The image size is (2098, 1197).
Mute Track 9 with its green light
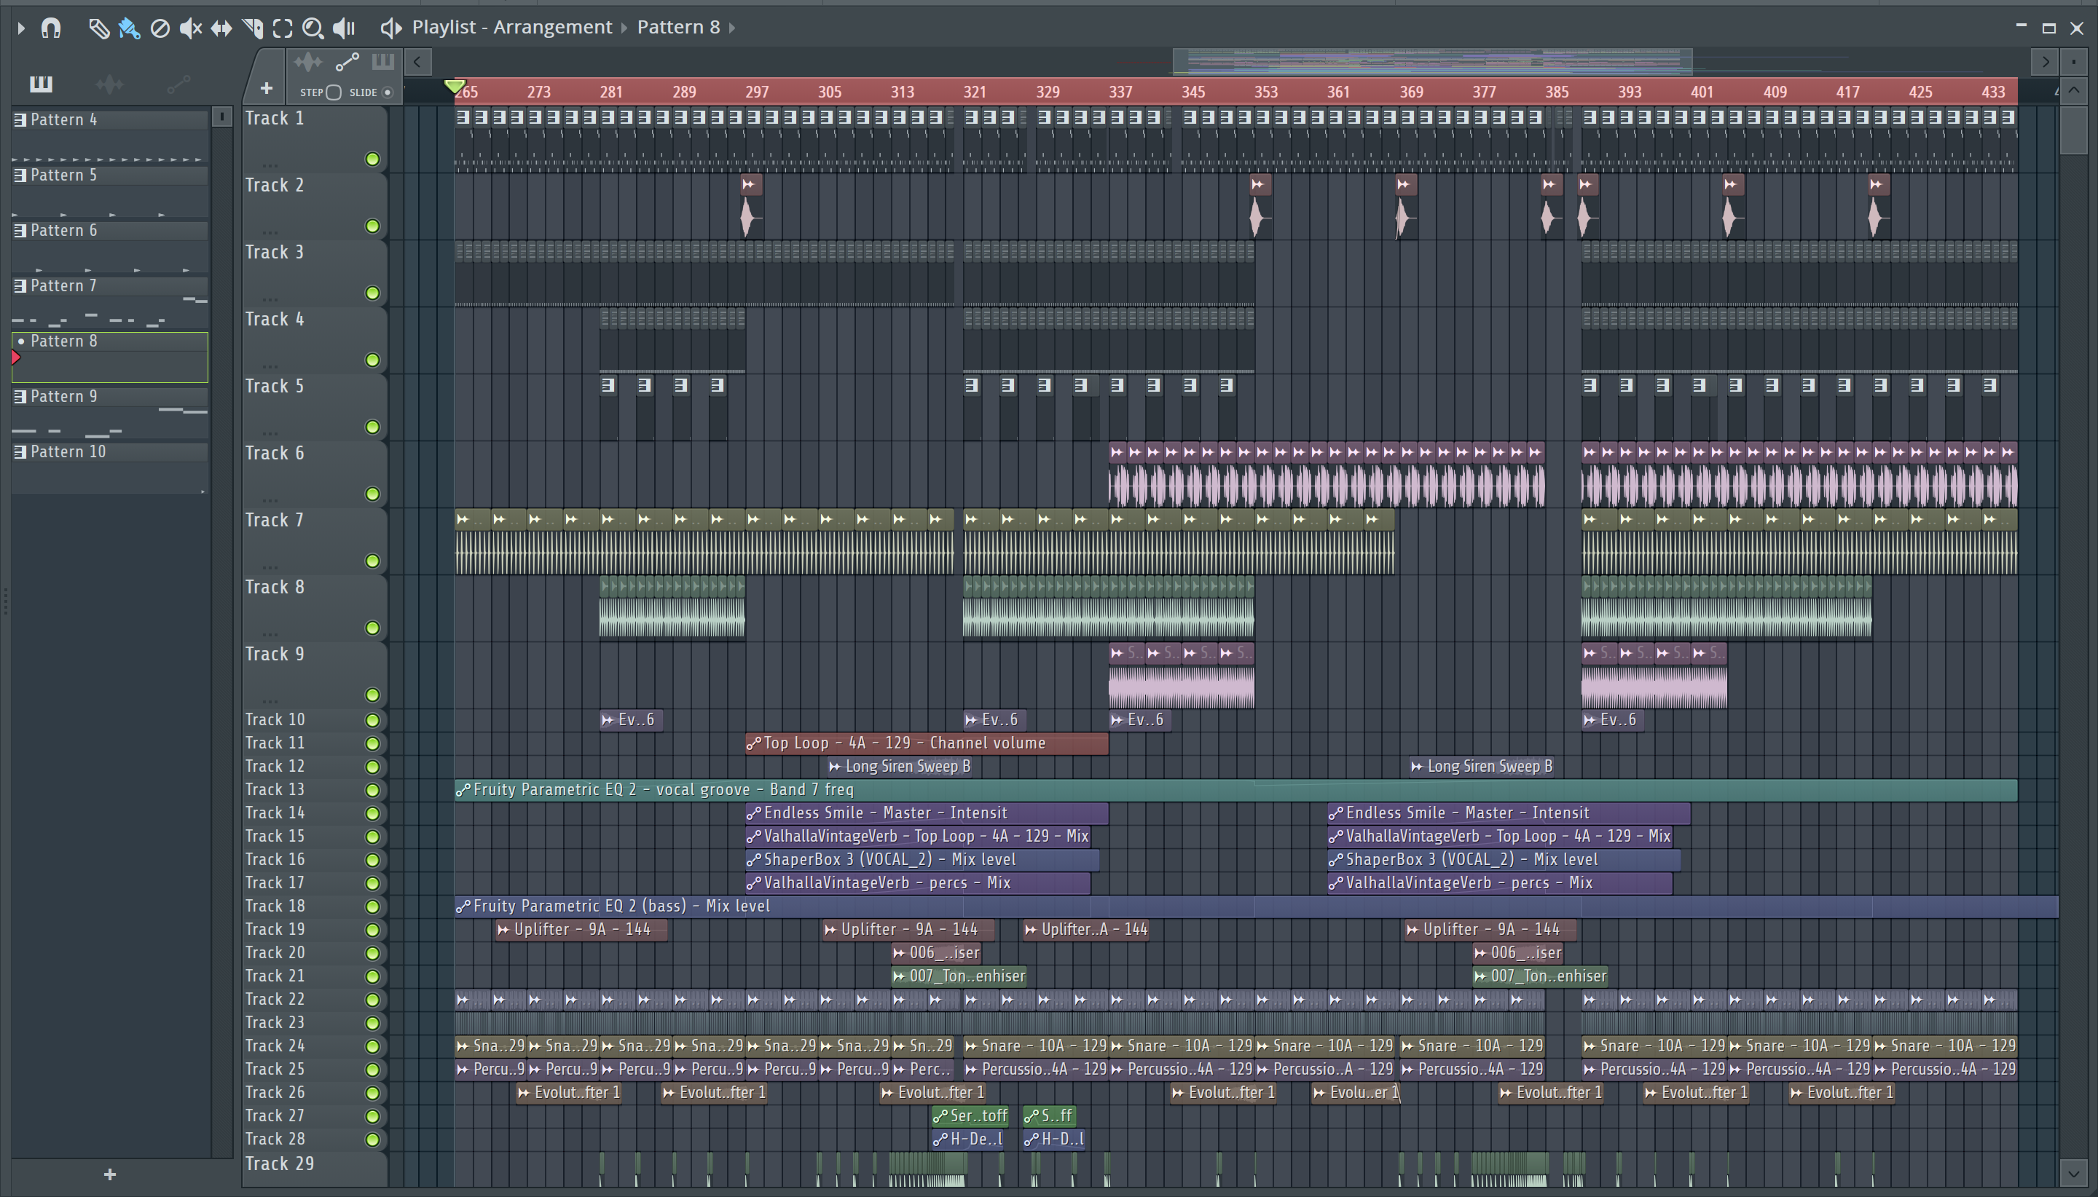(x=372, y=695)
